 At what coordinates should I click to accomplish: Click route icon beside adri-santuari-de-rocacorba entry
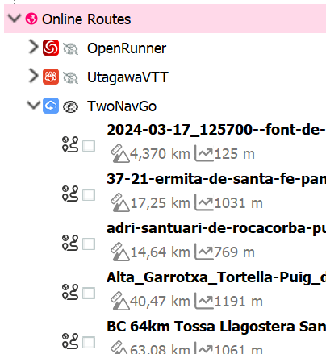[x=70, y=243]
